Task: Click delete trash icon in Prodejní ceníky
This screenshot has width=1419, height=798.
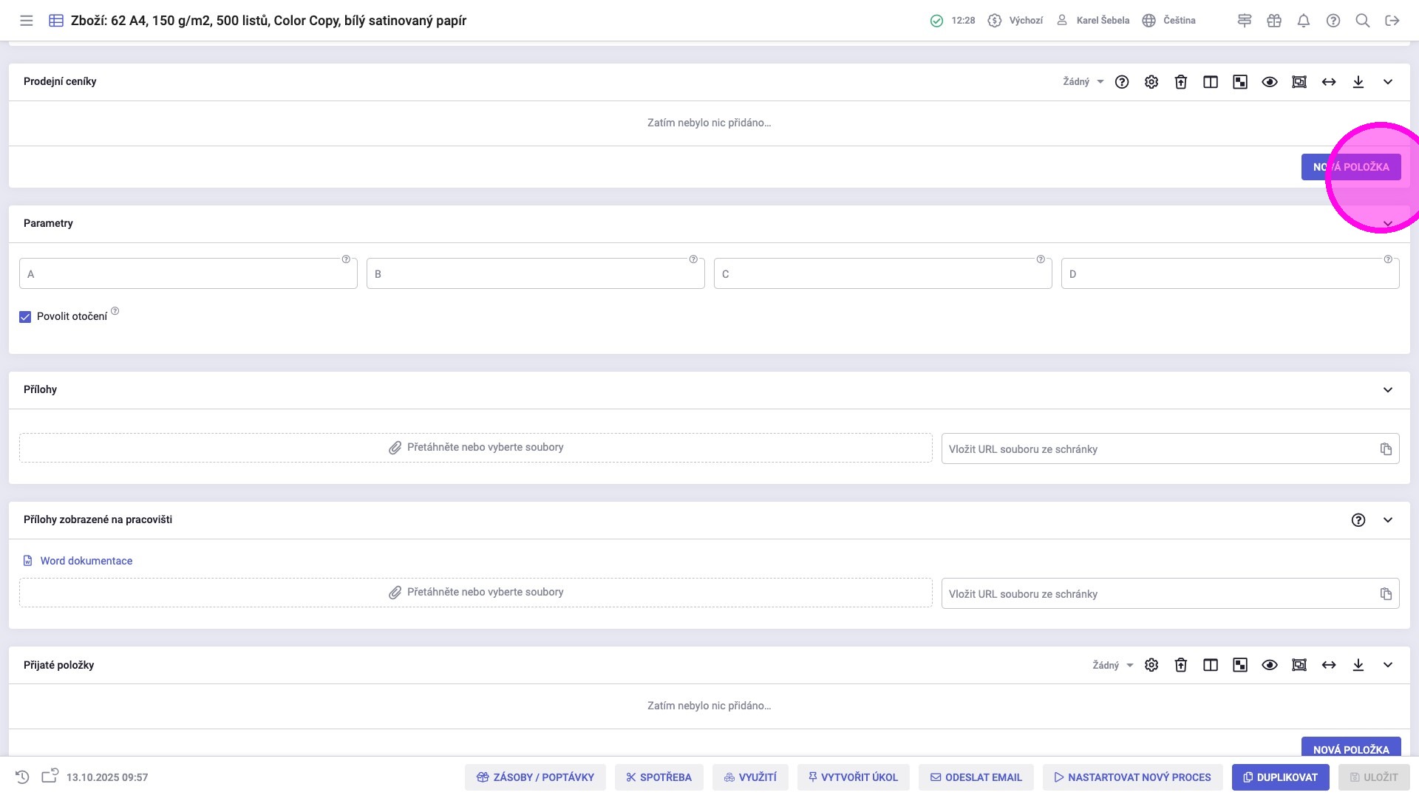Action: (x=1181, y=82)
